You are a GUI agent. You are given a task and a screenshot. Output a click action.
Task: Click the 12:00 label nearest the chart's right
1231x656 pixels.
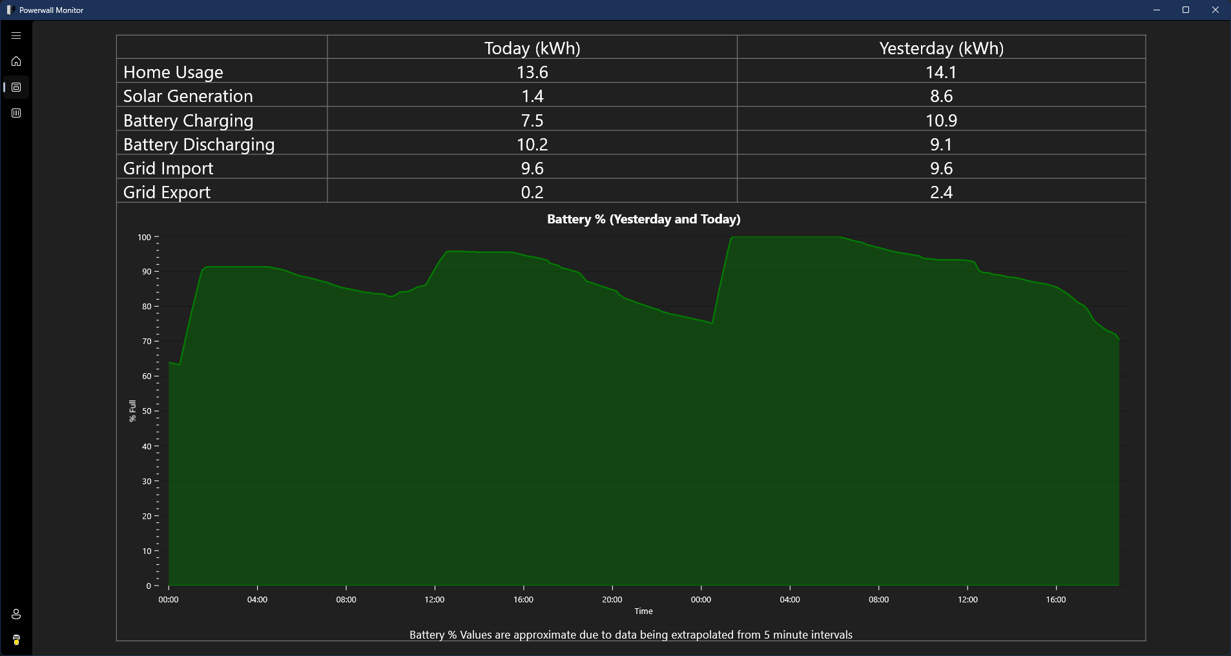(967, 600)
